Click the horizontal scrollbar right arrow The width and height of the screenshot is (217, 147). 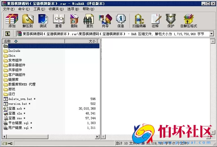click(x=97, y=137)
